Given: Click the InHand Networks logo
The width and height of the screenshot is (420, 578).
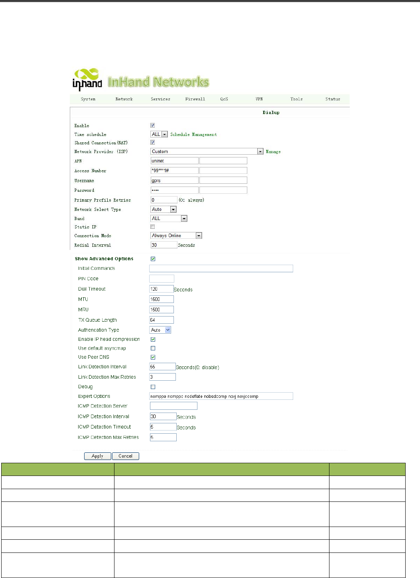Looking at the screenshot, I should 141,79.
